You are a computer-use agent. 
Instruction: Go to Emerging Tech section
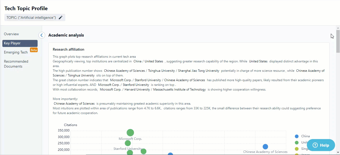16,52
